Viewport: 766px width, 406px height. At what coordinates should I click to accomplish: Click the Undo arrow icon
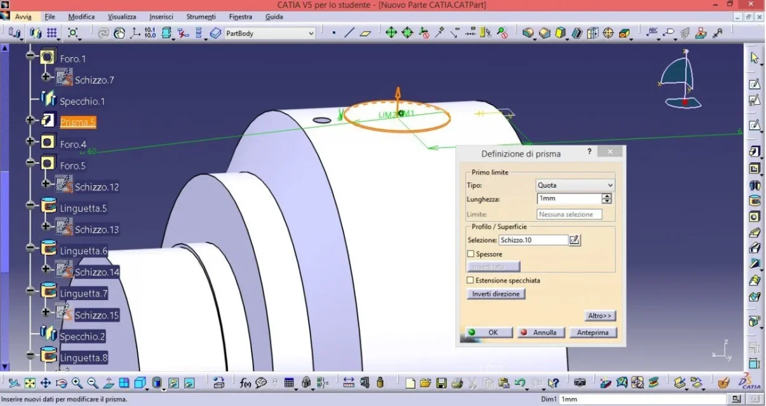tap(521, 383)
